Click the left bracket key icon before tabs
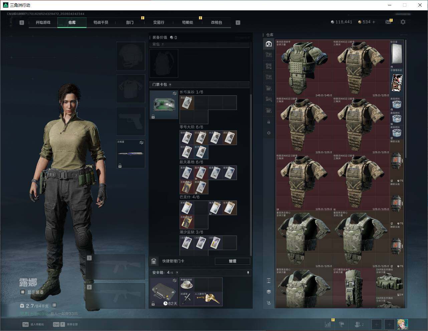428x331 pixels. pyautogui.click(x=22, y=23)
